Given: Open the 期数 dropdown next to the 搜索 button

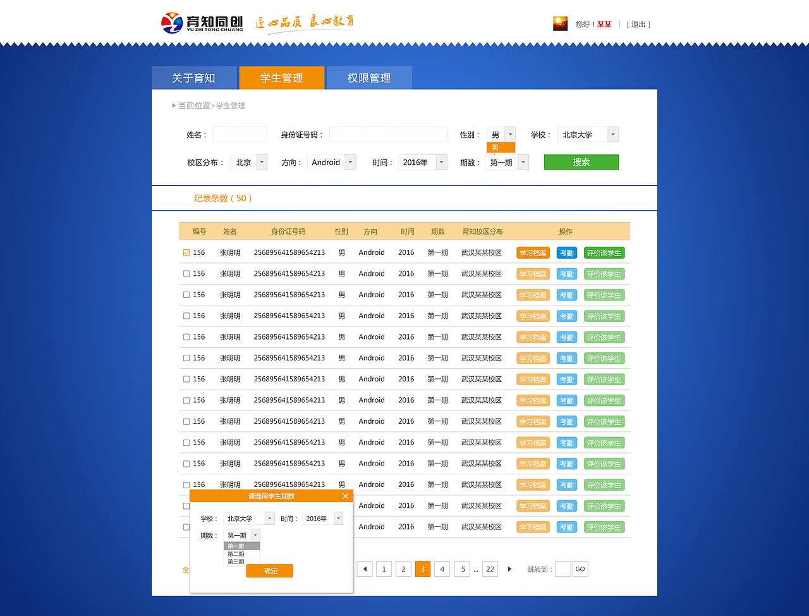Looking at the screenshot, I should [x=507, y=163].
